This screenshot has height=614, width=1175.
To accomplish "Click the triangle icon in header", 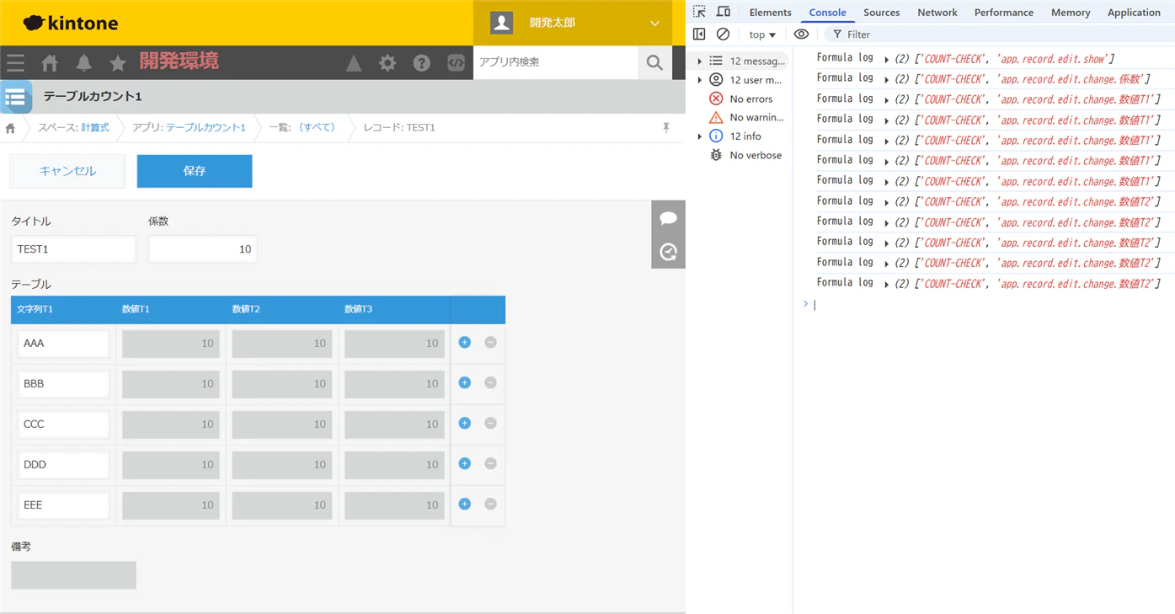I will [354, 63].
